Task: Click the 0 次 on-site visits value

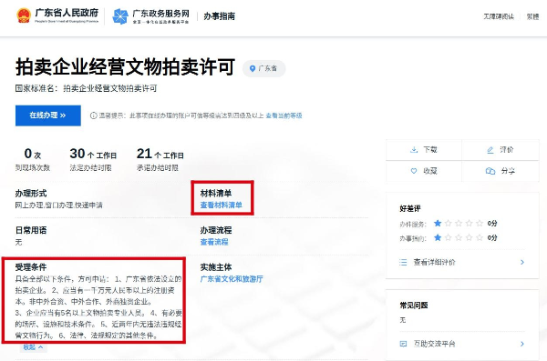Action: click(x=33, y=154)
